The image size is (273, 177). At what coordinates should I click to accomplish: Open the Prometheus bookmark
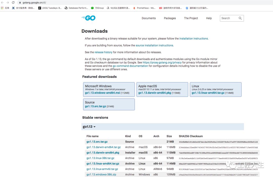point(144,8)
